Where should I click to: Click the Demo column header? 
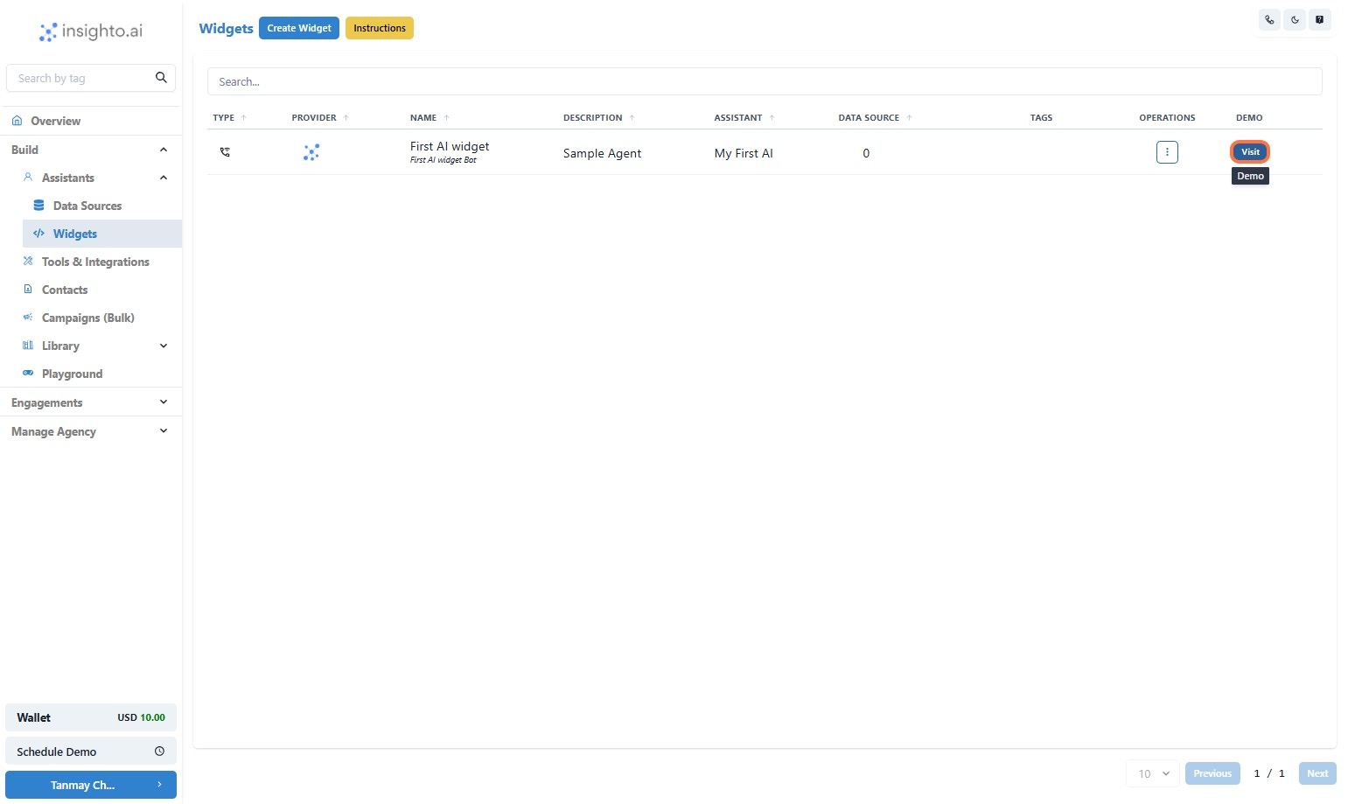pyautogui.click(x=1249, y=118)
